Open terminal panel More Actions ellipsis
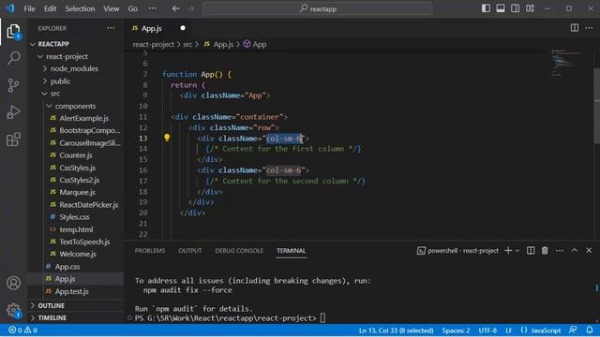600x337 pixels. [x=560, y=251]
